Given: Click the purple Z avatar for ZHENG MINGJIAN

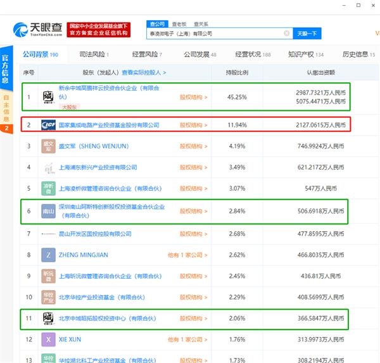Looking at the screenshot, I should (49, 255).
